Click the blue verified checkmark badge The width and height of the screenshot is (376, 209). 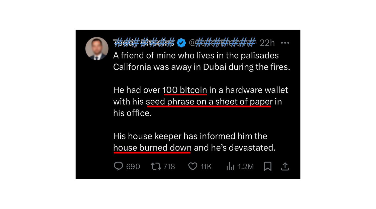(x=181, y=43)
